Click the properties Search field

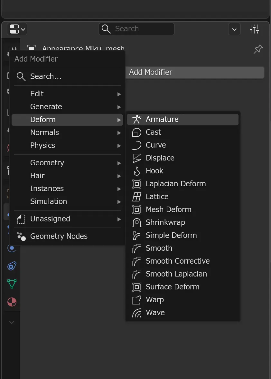136,29
